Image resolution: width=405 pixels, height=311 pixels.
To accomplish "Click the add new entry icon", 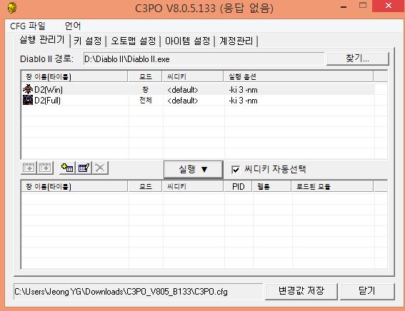I will click(x=67, y=168).
